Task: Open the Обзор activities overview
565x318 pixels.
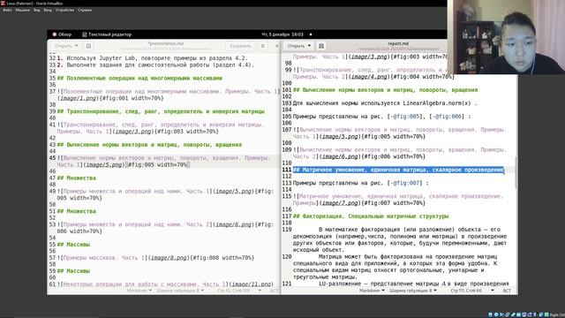Action: [x=62, y=34]
